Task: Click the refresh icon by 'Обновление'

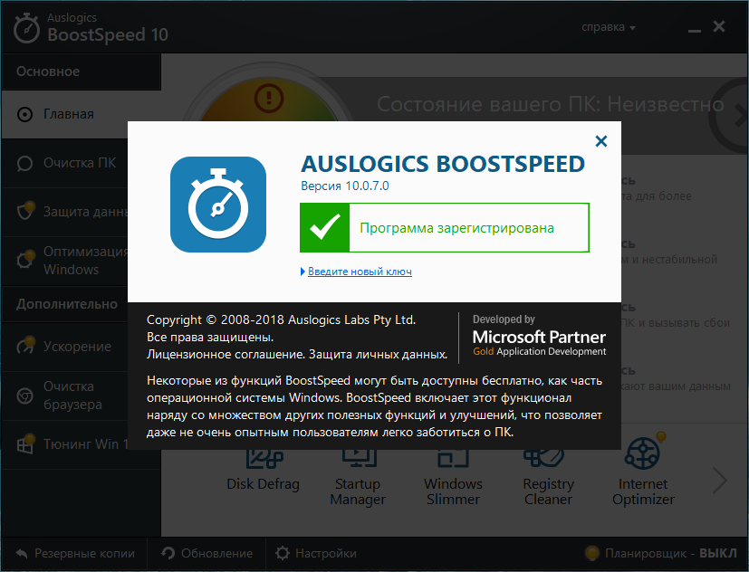Action: tap(168, 553)
